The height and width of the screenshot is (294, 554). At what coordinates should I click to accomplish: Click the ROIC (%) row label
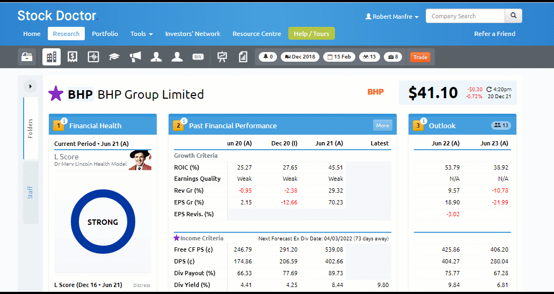187,167
